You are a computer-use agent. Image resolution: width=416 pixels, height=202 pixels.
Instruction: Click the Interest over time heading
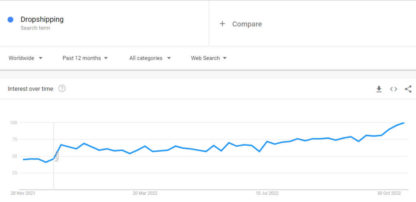coord(30,89)
